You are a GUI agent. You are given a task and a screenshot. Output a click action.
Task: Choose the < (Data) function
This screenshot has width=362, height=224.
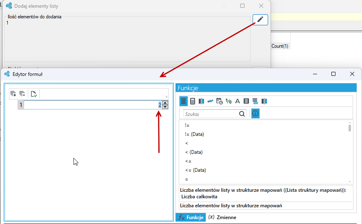pos(194,152)
